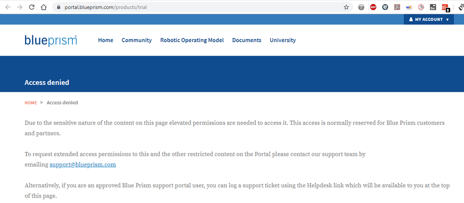Click the gear extension icon in the toolbar

click(361, 7)
